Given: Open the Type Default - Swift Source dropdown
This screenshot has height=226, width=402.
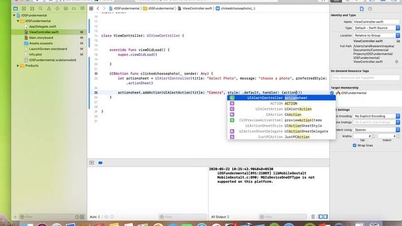Looking at the screenshot, I should (x=376, y=28).
